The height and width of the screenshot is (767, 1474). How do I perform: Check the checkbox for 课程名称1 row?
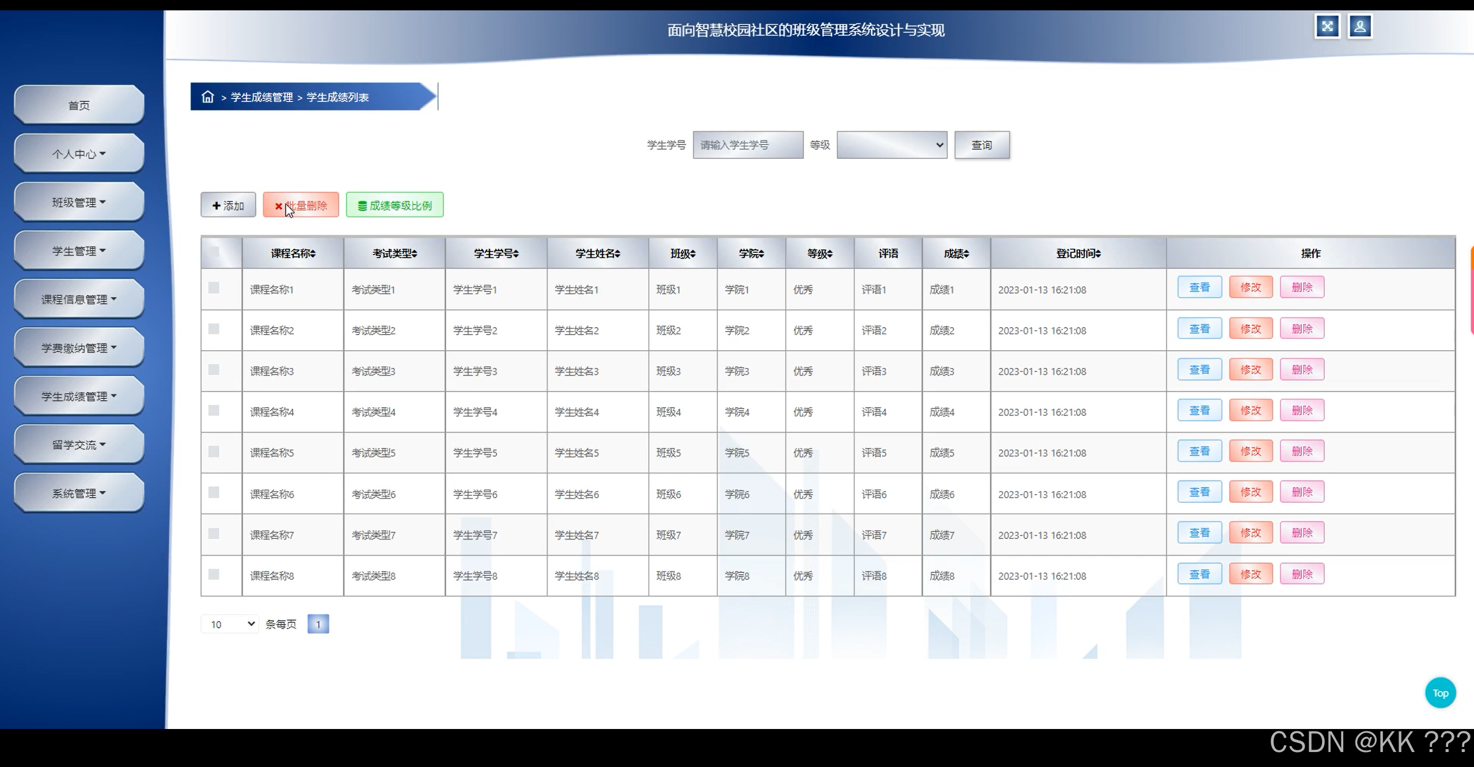[215, 289]
